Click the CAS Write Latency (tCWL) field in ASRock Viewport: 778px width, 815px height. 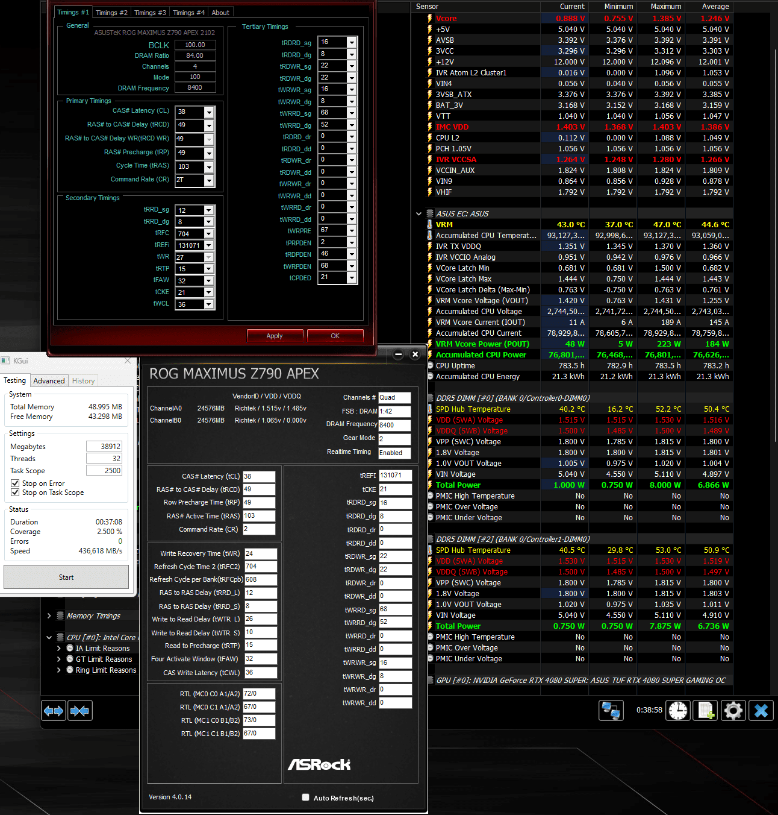point(260,672)
